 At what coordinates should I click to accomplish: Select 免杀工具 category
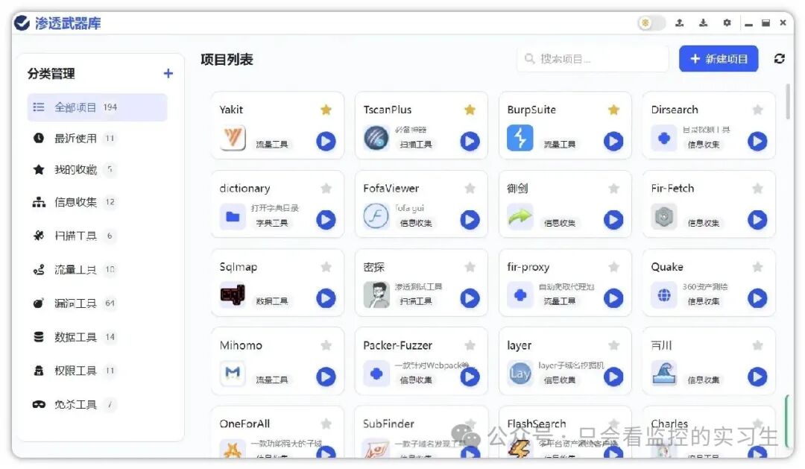[x=97, y=405]
